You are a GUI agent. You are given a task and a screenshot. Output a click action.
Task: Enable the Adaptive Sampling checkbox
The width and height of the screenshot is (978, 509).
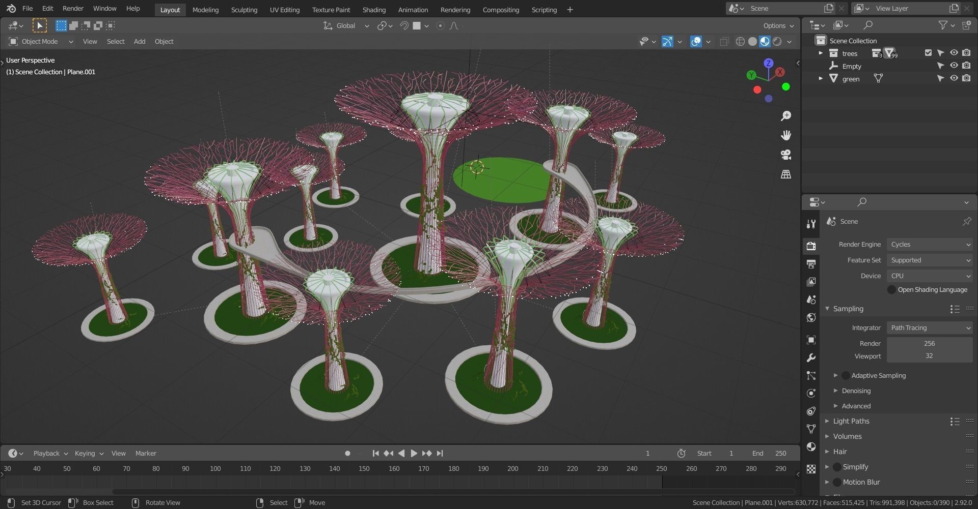pos(846,375)
